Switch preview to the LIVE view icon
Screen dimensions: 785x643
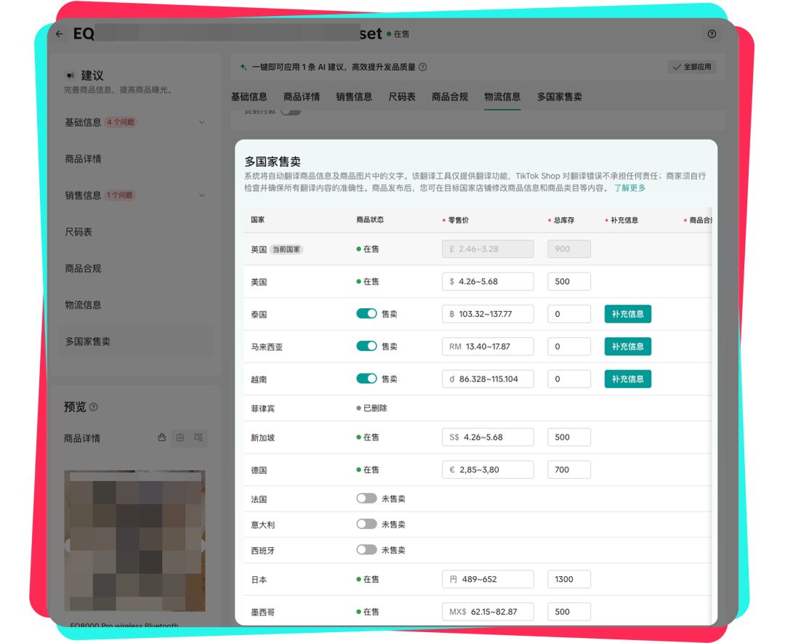click(180, 437)
